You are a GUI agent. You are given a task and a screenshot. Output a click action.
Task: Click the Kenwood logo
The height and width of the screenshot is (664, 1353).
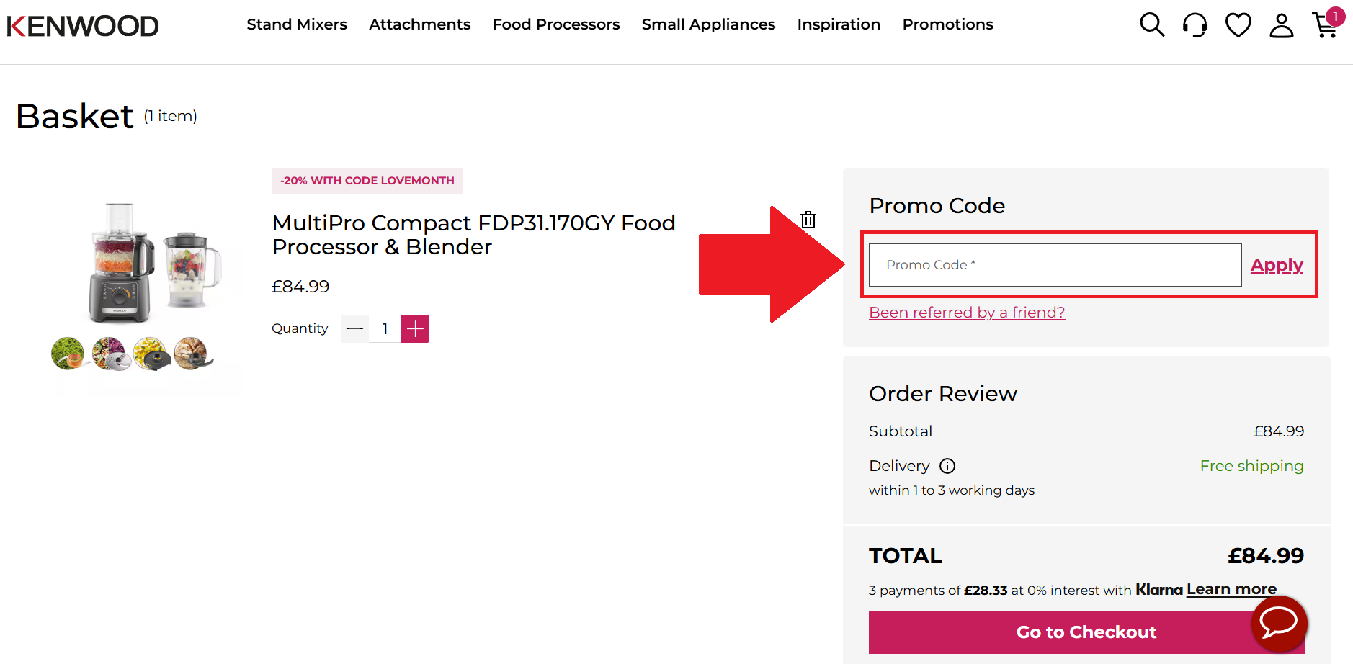point(82,25)
